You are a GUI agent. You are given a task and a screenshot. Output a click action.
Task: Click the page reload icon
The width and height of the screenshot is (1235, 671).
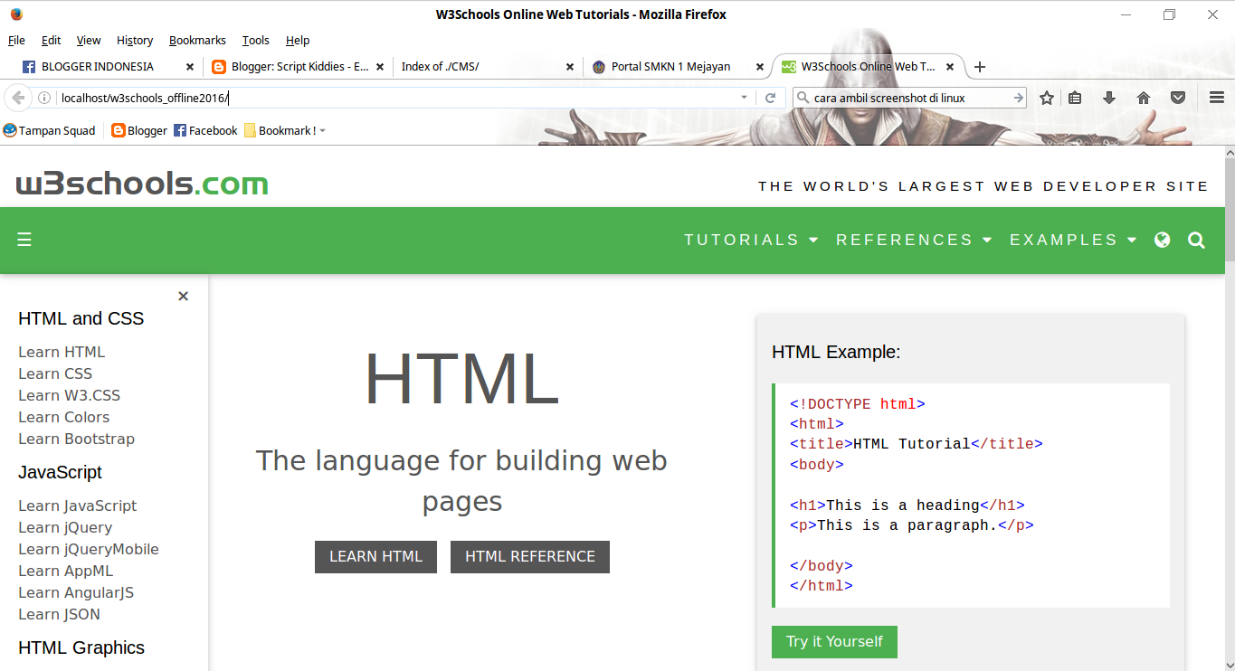pos(769,97)
